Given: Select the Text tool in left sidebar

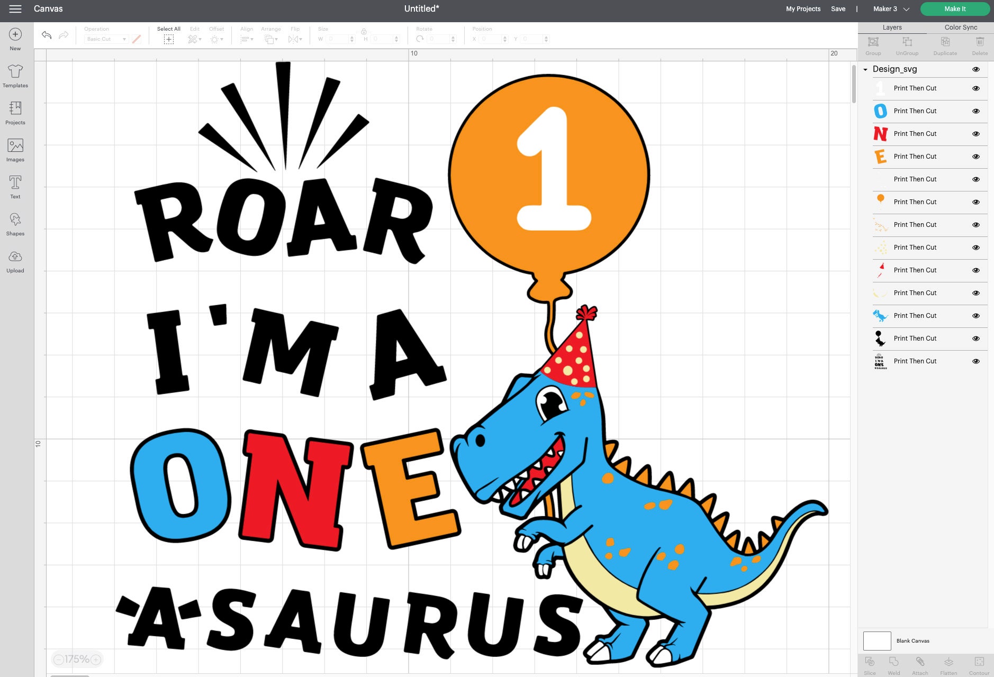Looking at the screenshot, I should [15, 186].
